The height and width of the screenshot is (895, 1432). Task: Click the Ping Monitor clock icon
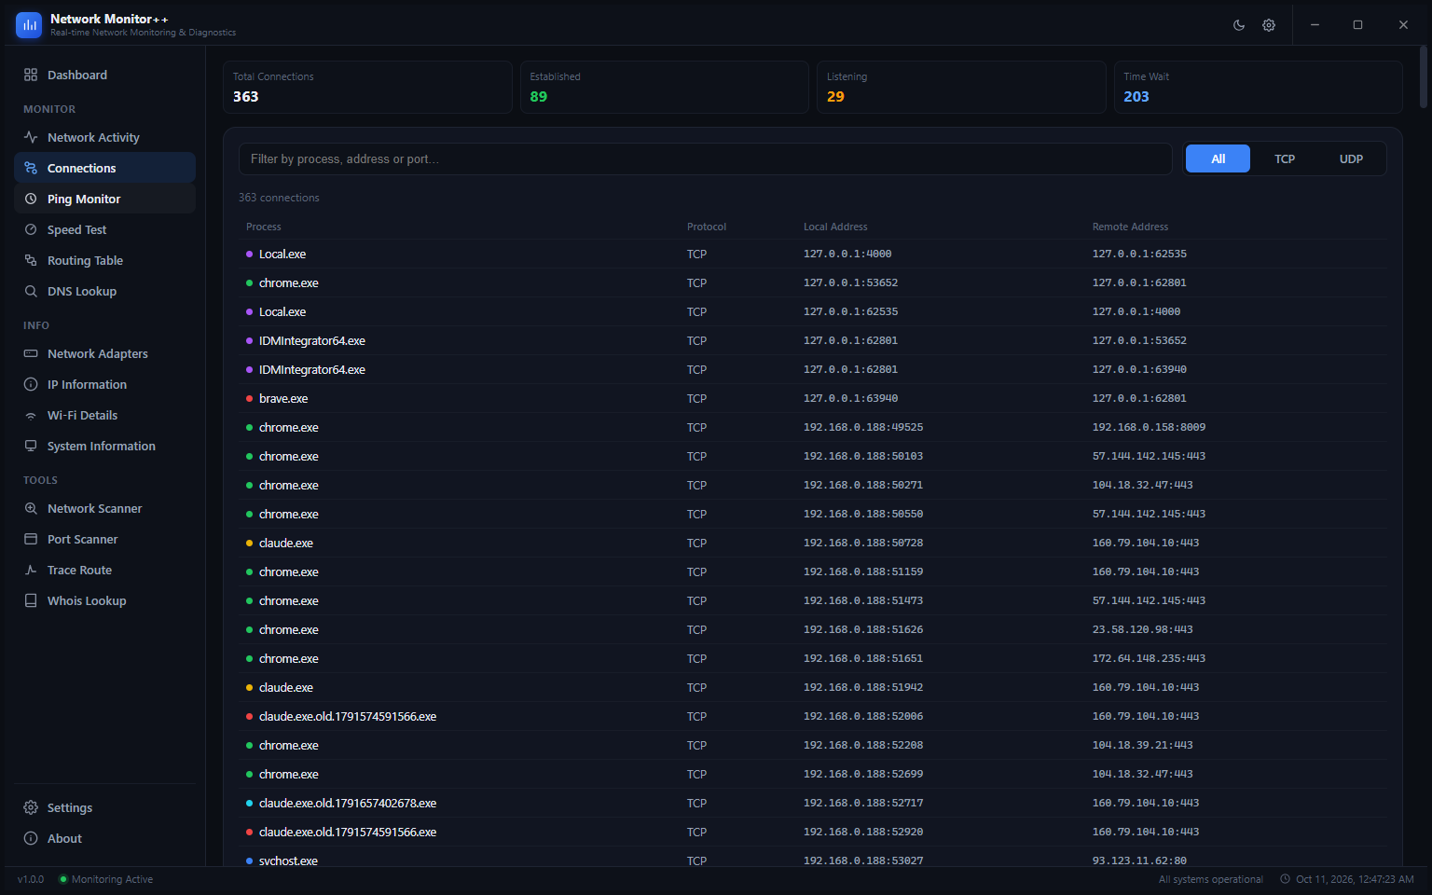(31, 199)
